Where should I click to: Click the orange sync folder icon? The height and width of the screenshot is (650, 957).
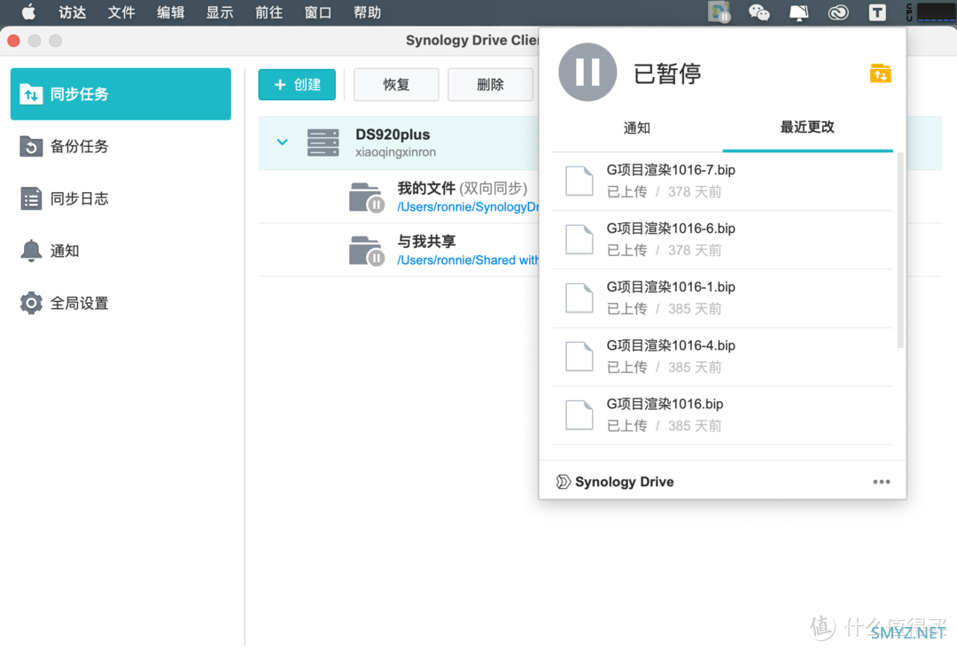(880, 74)
